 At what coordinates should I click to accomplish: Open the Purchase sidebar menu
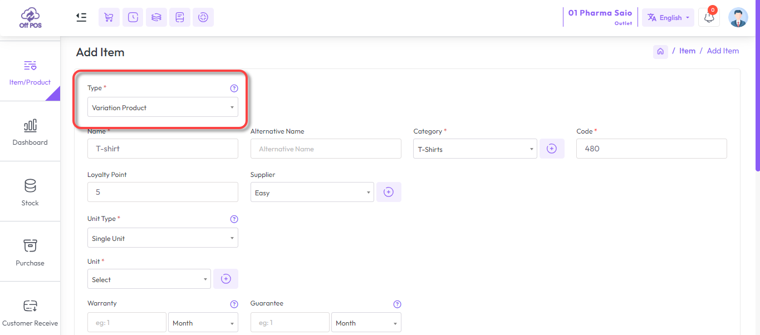30,252
